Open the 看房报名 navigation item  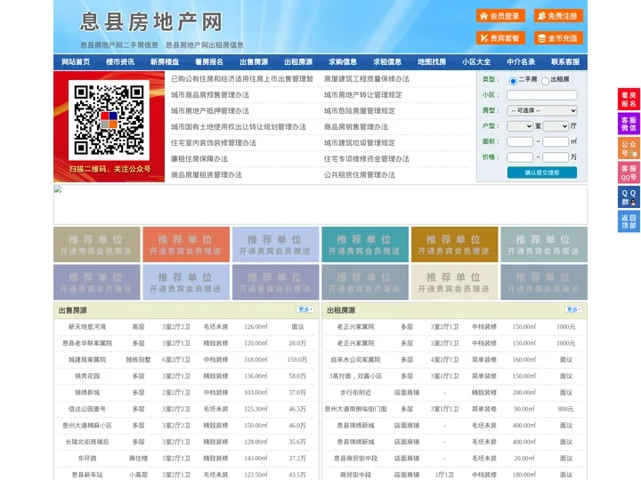[x=209, y=62]
